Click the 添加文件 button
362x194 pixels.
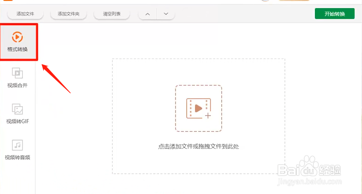pos(25,14)
